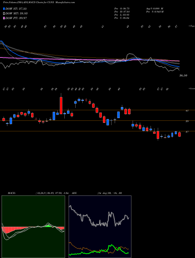Click the MACD panel title label
This screenshot has width=195, height=258.
click(11, 193)
